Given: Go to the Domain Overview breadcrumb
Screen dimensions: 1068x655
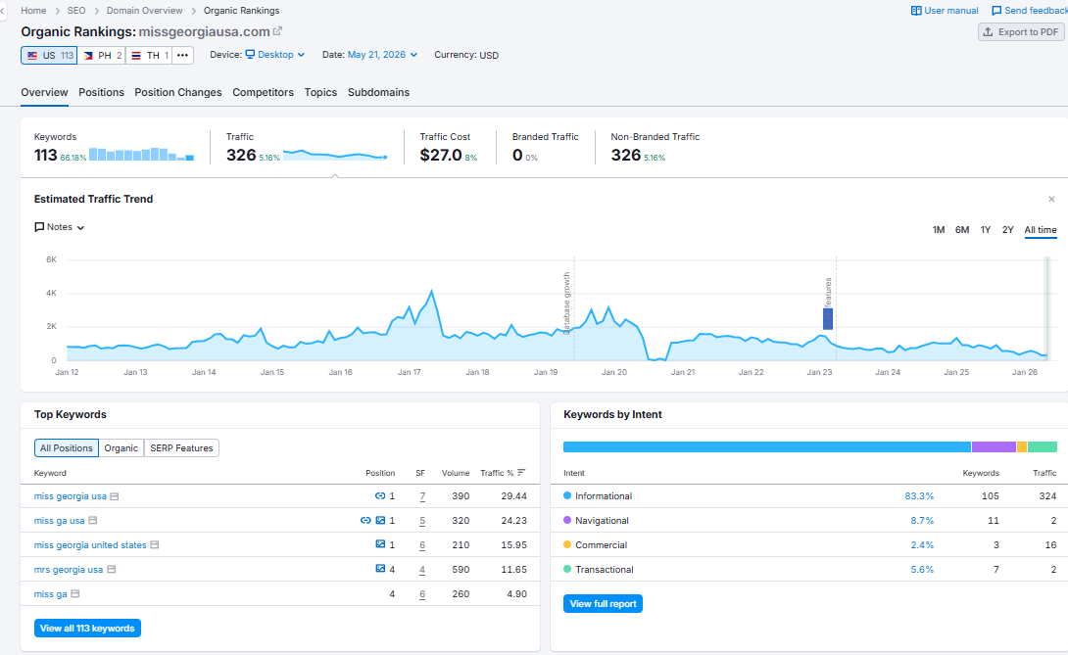Looking at the screenshot, I should coord(144,10).
